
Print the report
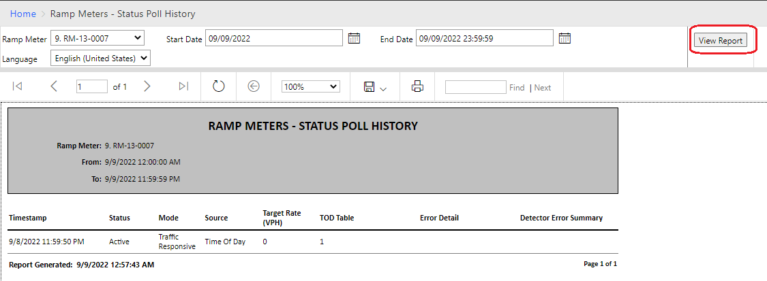point(417,87)
